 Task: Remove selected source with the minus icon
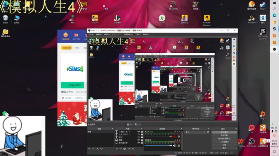pyautogui.click(x=121, y=149)
